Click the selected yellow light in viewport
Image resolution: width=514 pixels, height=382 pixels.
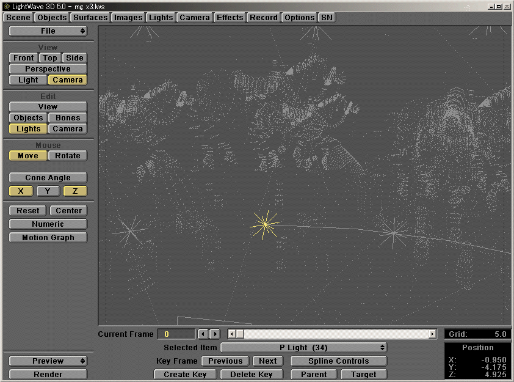point(265,225)
